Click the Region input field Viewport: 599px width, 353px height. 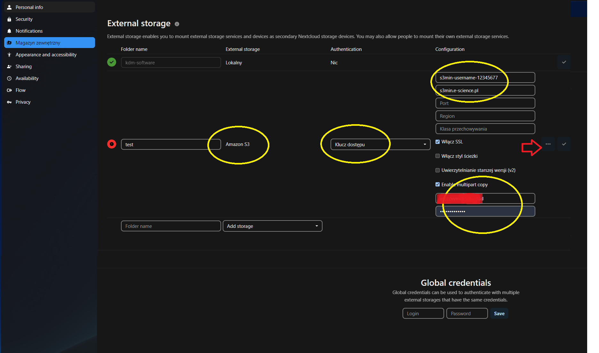click(485, 116)
